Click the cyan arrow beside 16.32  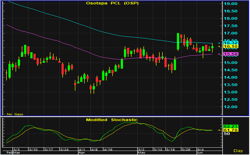pos(219,43)
